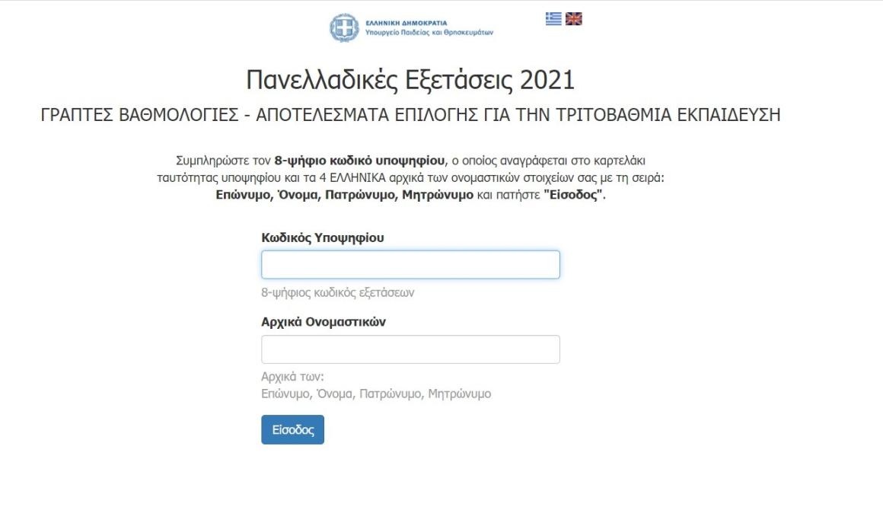883x510 pixels.
Task: Click the Κωδικός Υποψηφίου field label
Action: point(323,237)
